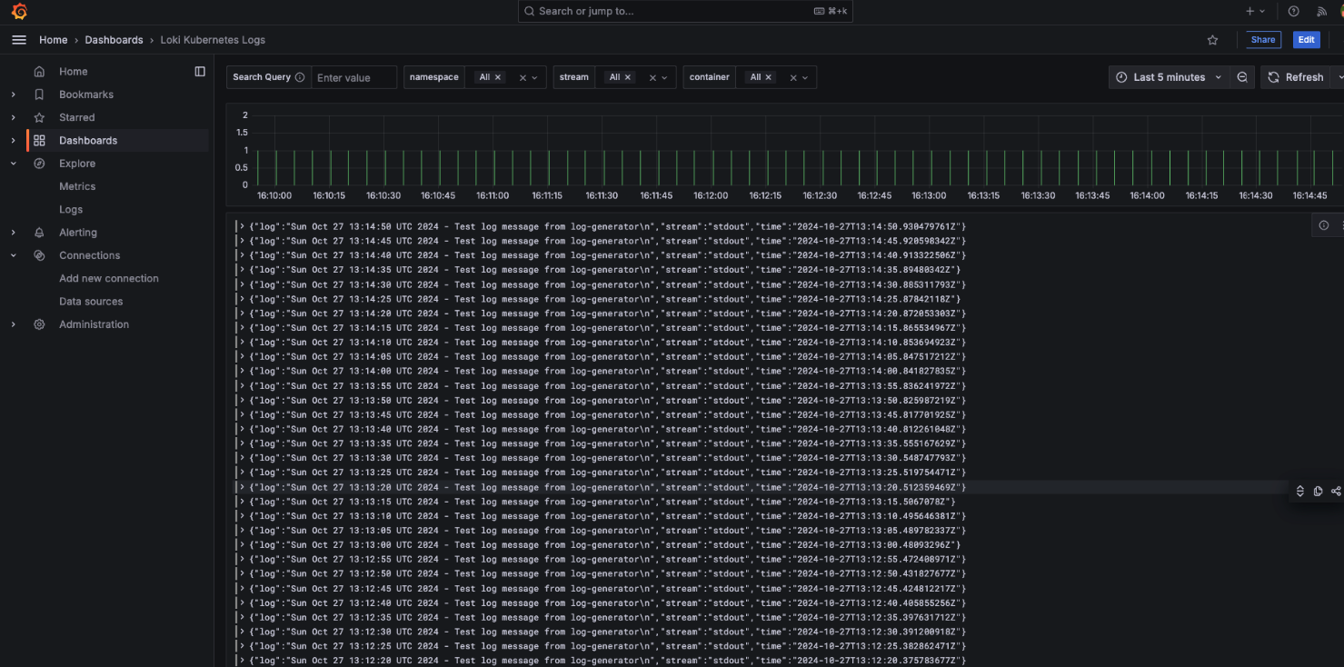
Task: Remove the All chip from namespace filter
Action: (498, 77)
